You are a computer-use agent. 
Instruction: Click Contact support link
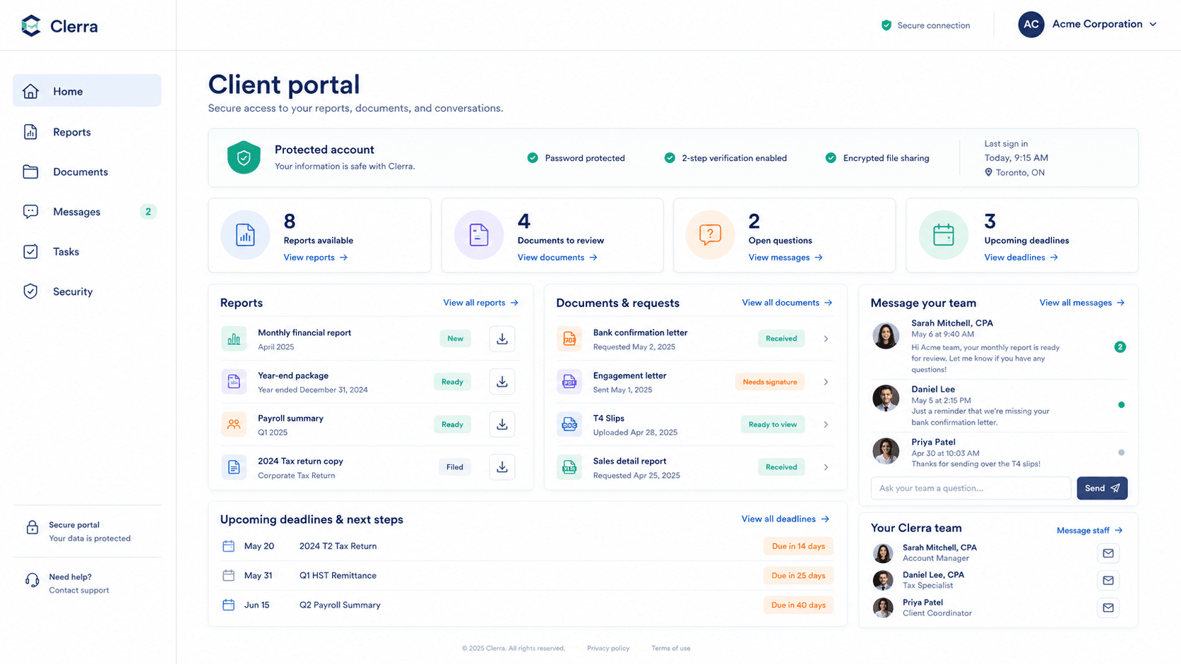[79, 591]
